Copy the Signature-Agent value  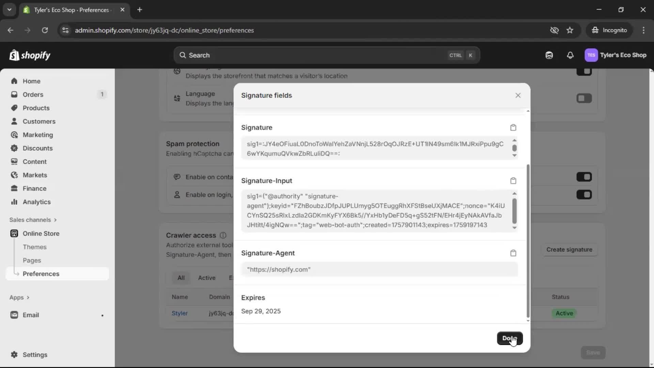[x=513, y=253]
